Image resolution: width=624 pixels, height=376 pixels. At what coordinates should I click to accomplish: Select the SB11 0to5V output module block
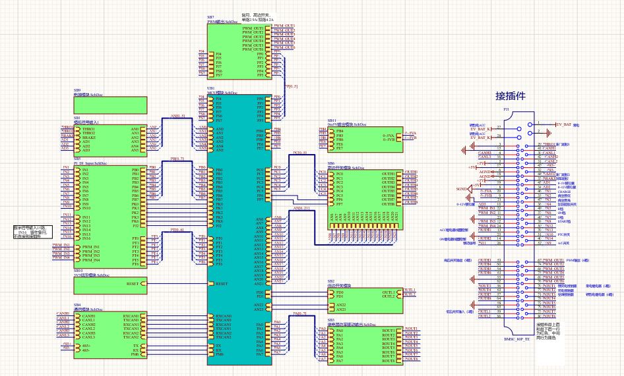[365, 140]
